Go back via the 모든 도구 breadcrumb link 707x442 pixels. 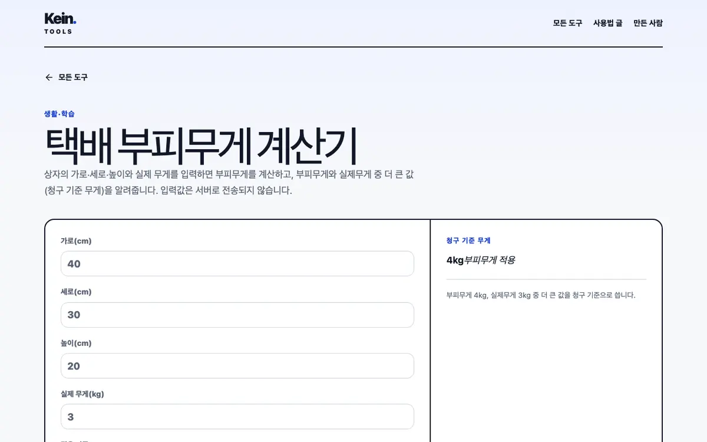tap(66, 77)
